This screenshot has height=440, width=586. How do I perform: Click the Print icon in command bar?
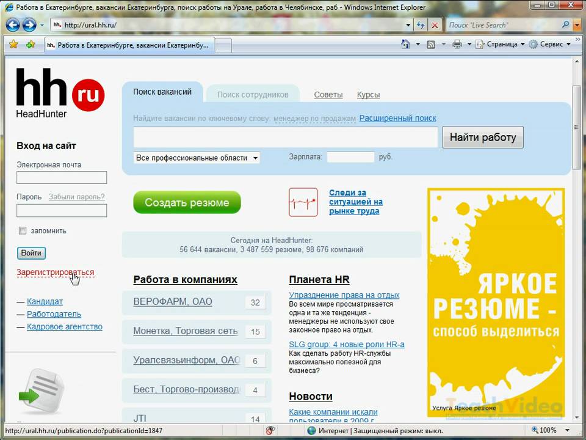[x=457, y=44]
